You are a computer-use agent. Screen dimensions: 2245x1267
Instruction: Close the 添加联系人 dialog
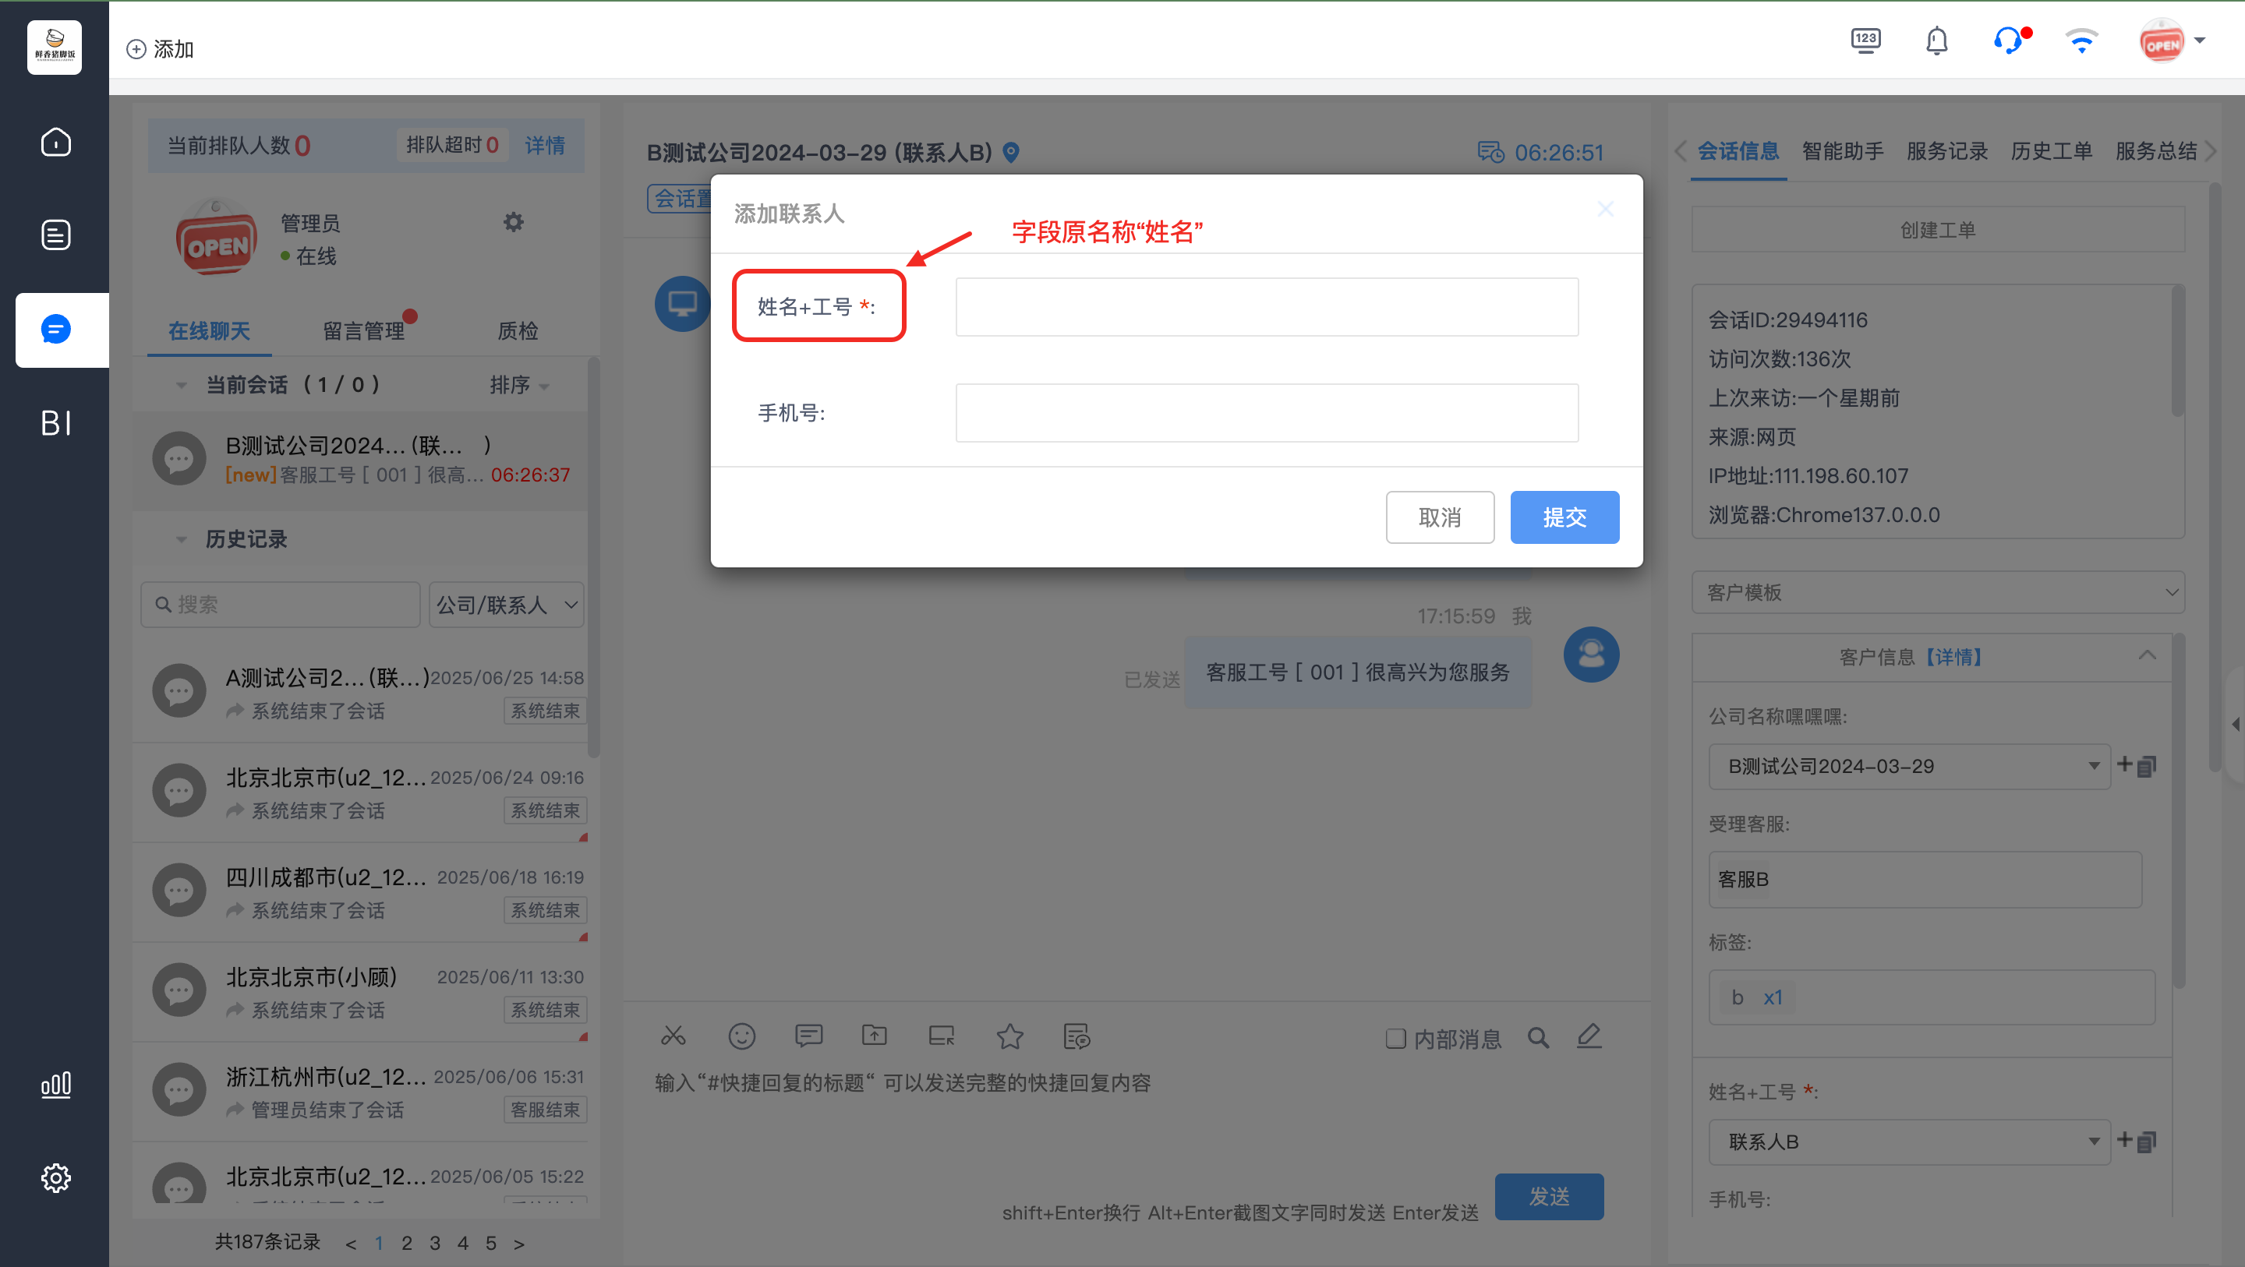pos(1605,209)
